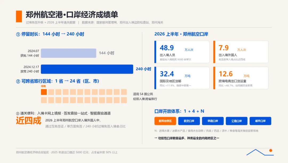
Task: Click note 同比 +48.7%, 创同期历史新高
Action: click(235, 85)
